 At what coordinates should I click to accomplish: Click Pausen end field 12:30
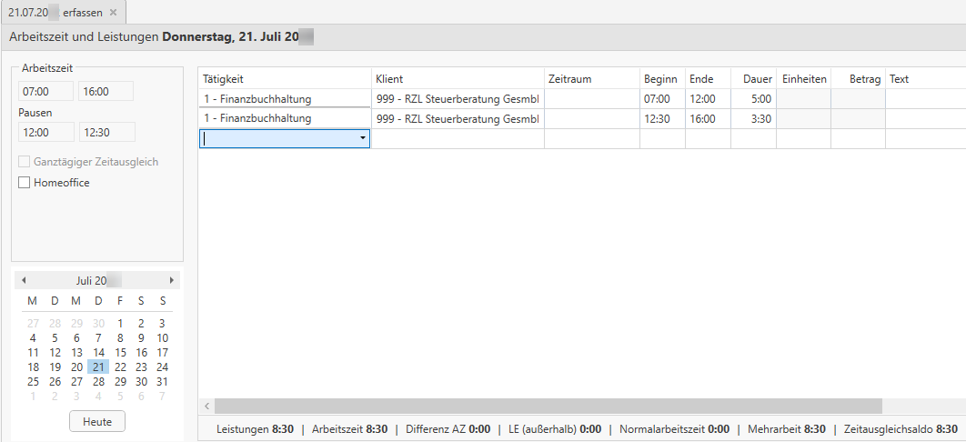click(106, 133)
